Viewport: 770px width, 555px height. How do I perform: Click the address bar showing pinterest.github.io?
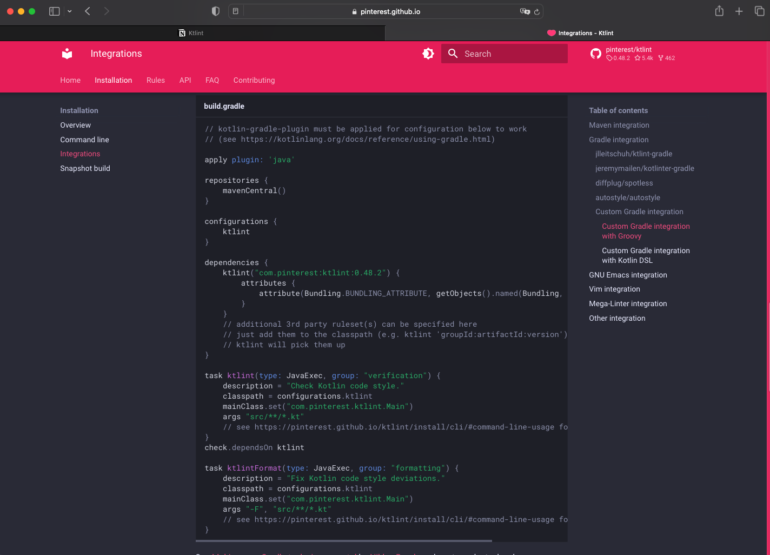[386, 11]
